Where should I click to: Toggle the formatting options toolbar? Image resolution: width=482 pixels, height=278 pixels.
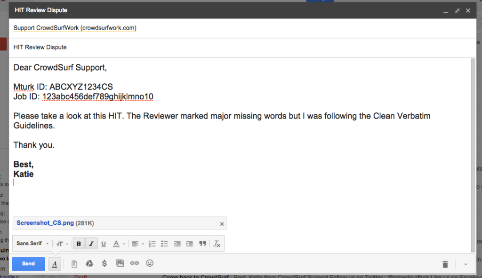55,264
